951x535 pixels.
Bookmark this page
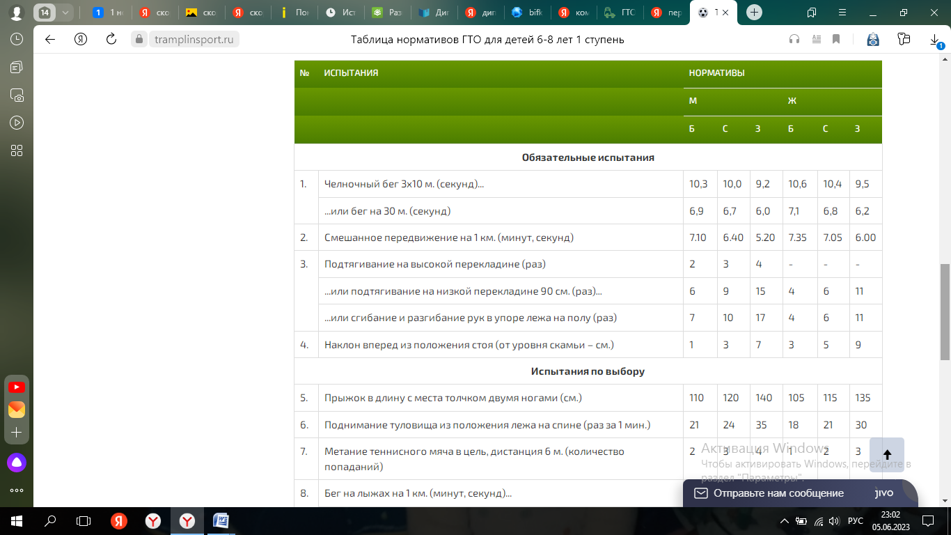click(836, 40)
